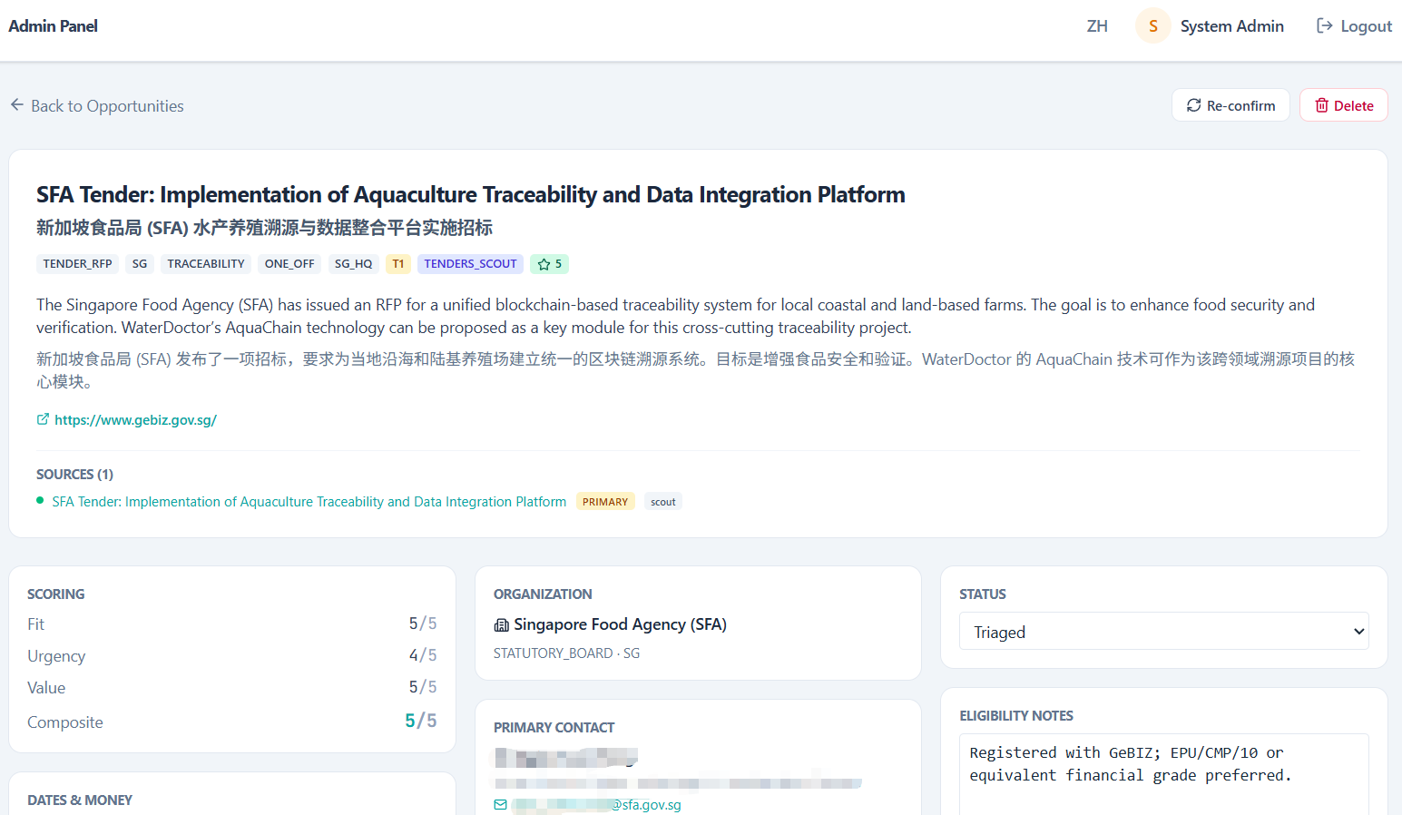Click the Urgency score 4/5
This screenshot has width=1402, height=815.
pyautogui.click(x=423, y=655)
